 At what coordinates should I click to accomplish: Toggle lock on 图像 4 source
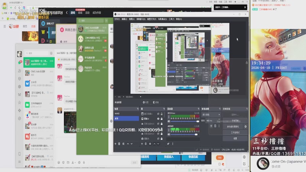(161, 119)
